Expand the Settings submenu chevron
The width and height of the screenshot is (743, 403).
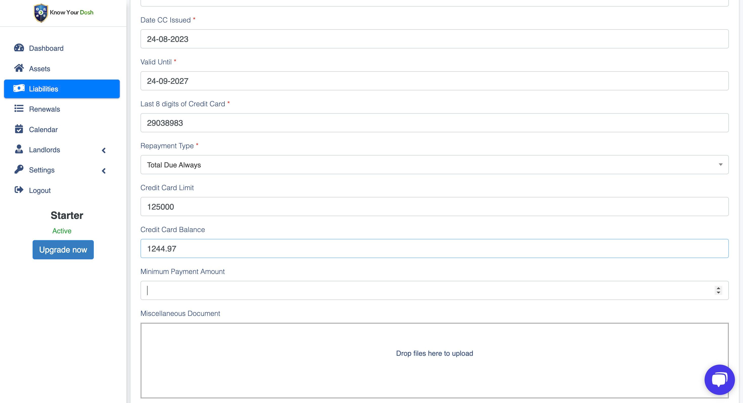(104, 171)
